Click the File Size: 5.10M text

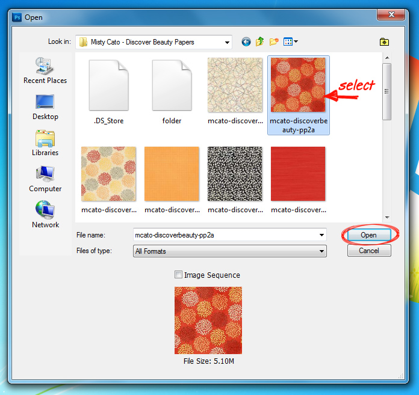click(209, 361)
